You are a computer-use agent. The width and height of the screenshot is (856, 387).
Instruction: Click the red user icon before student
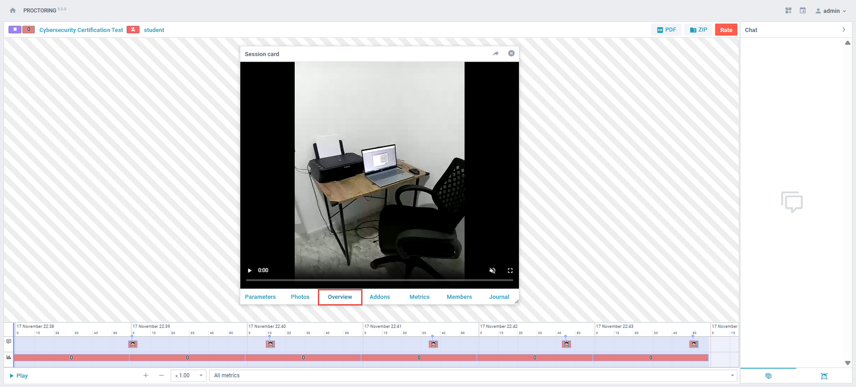point(133,29)
